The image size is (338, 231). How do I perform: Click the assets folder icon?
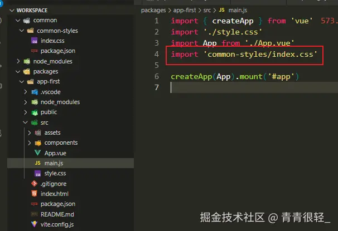pyautogui.click(x=38, y=132)
